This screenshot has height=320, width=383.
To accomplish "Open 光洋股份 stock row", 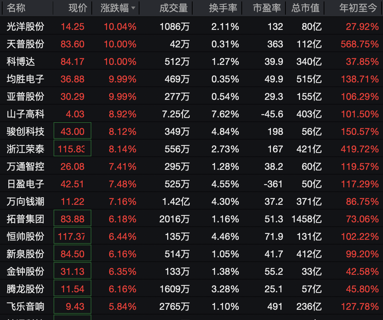I will pos(25,27).
